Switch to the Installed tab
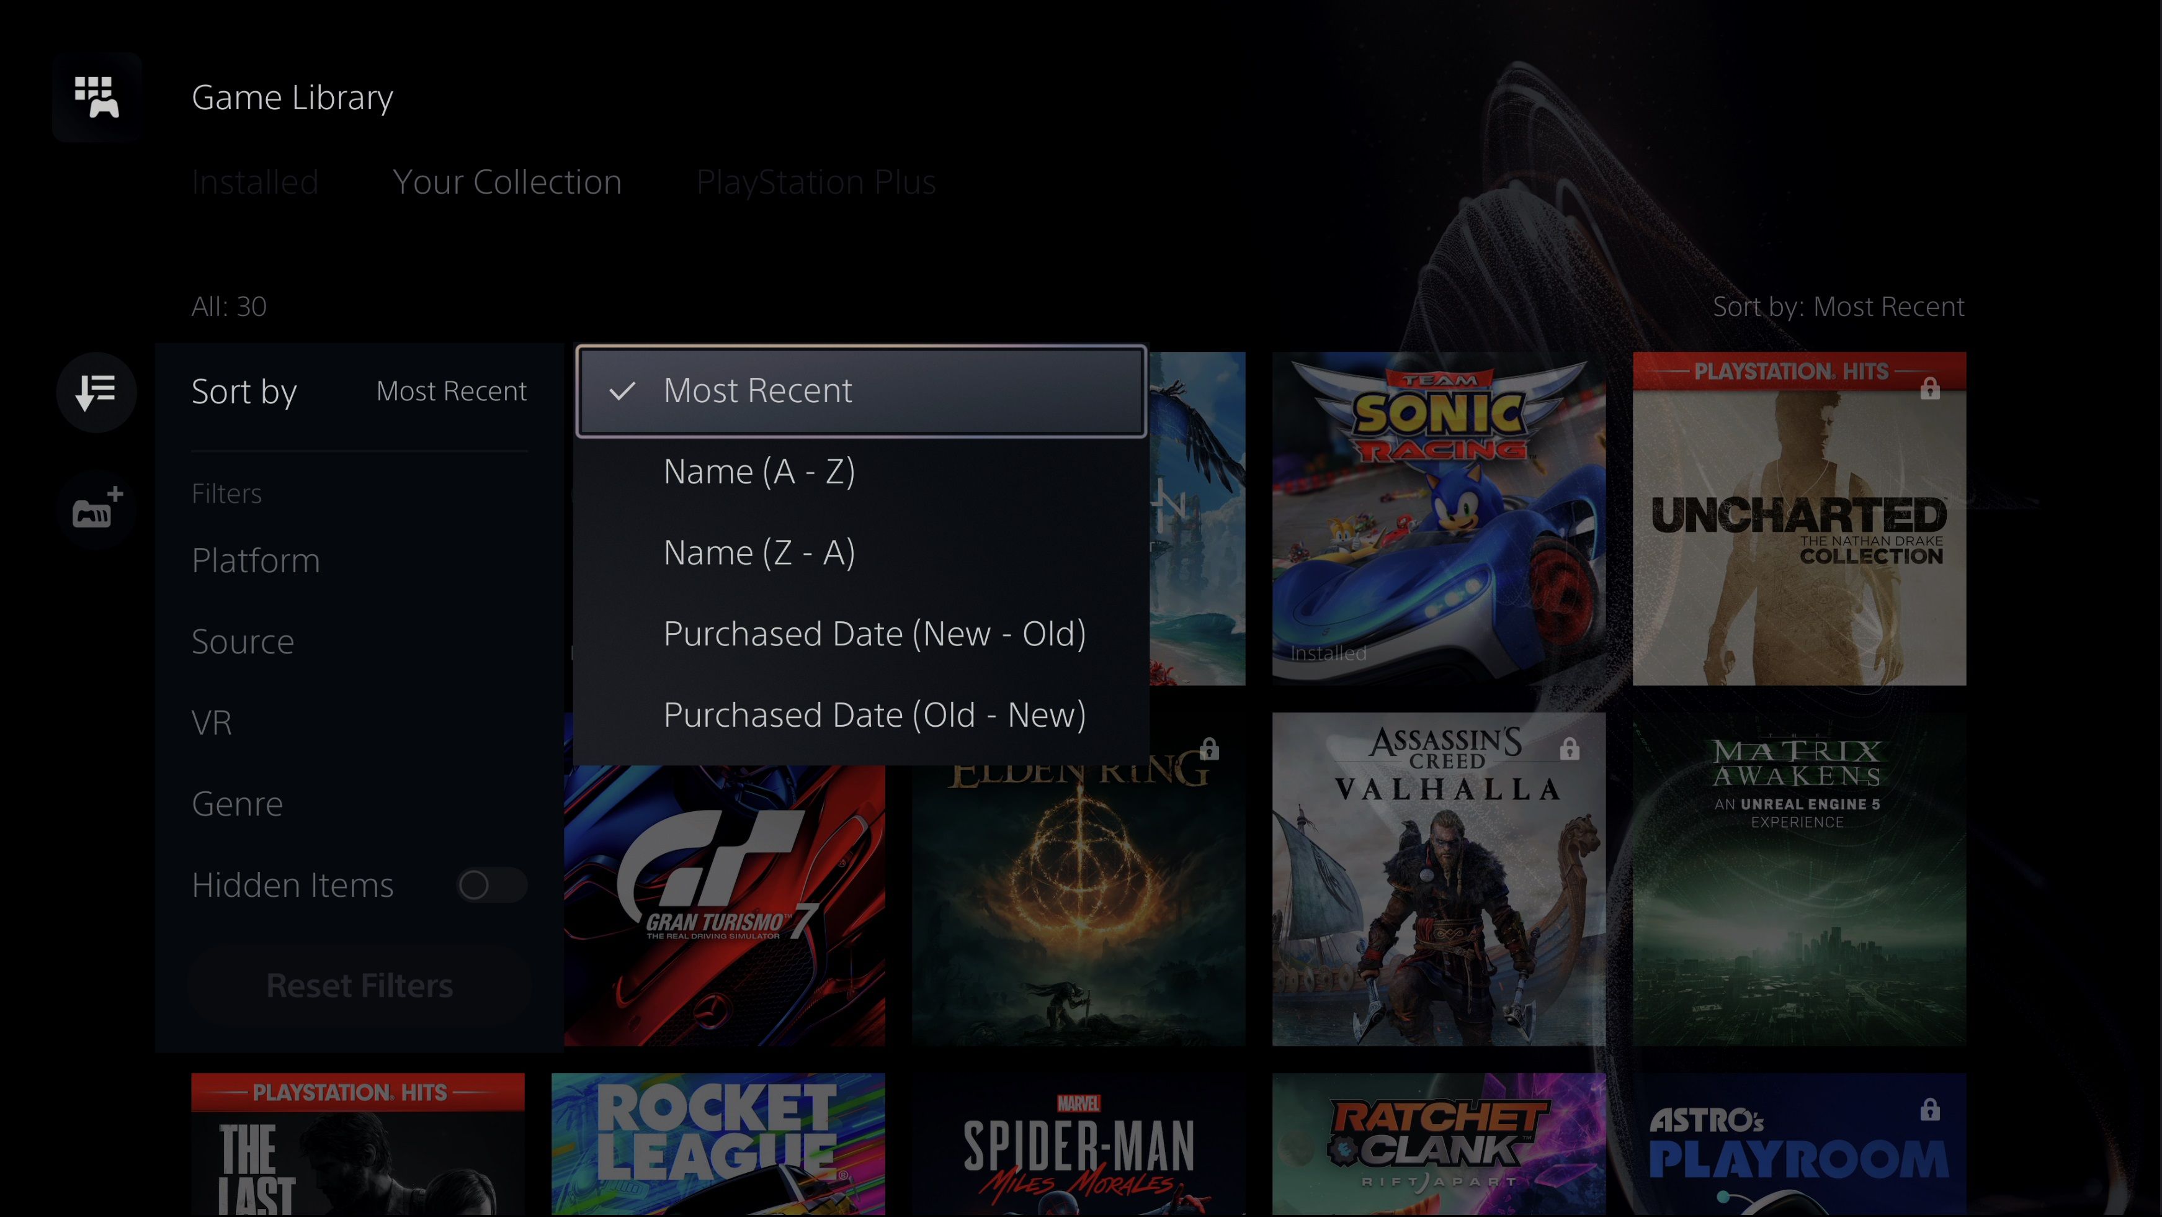Screen dimensions: 2162x1217 pos(255,182)
